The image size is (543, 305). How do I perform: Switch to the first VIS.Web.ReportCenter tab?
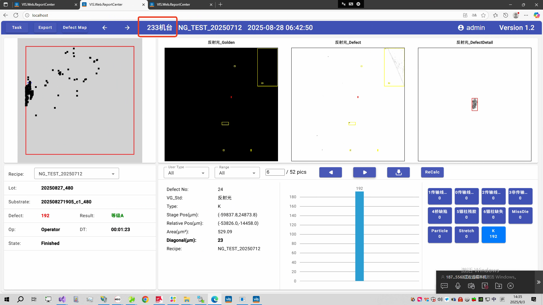[x=38, y=5]
